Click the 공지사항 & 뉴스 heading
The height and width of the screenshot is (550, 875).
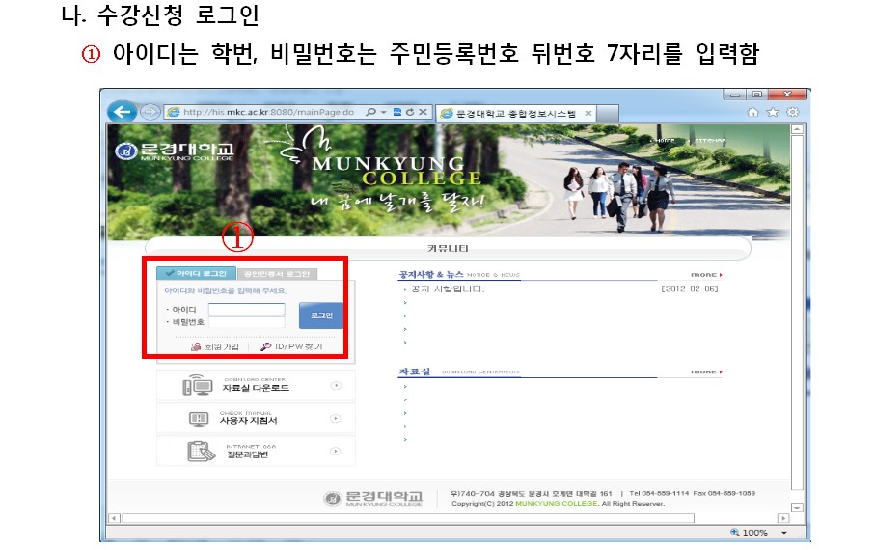[431, 274]
